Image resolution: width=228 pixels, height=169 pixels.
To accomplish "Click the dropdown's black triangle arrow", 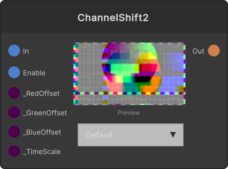I will (173, 135).
